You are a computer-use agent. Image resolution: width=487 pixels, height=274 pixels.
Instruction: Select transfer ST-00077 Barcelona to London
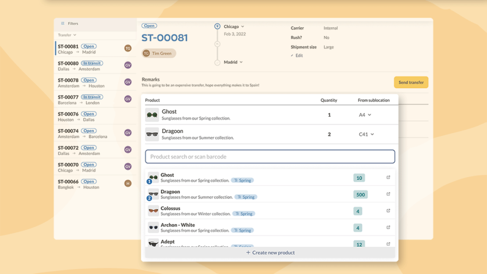[x=95, y=99]
